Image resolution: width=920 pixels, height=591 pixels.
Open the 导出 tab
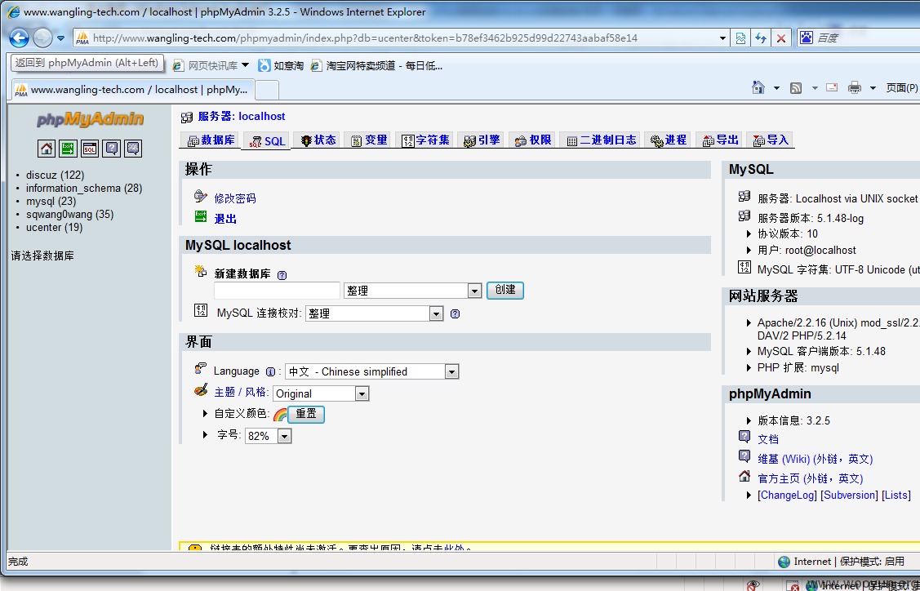click(x=721, y=140)
